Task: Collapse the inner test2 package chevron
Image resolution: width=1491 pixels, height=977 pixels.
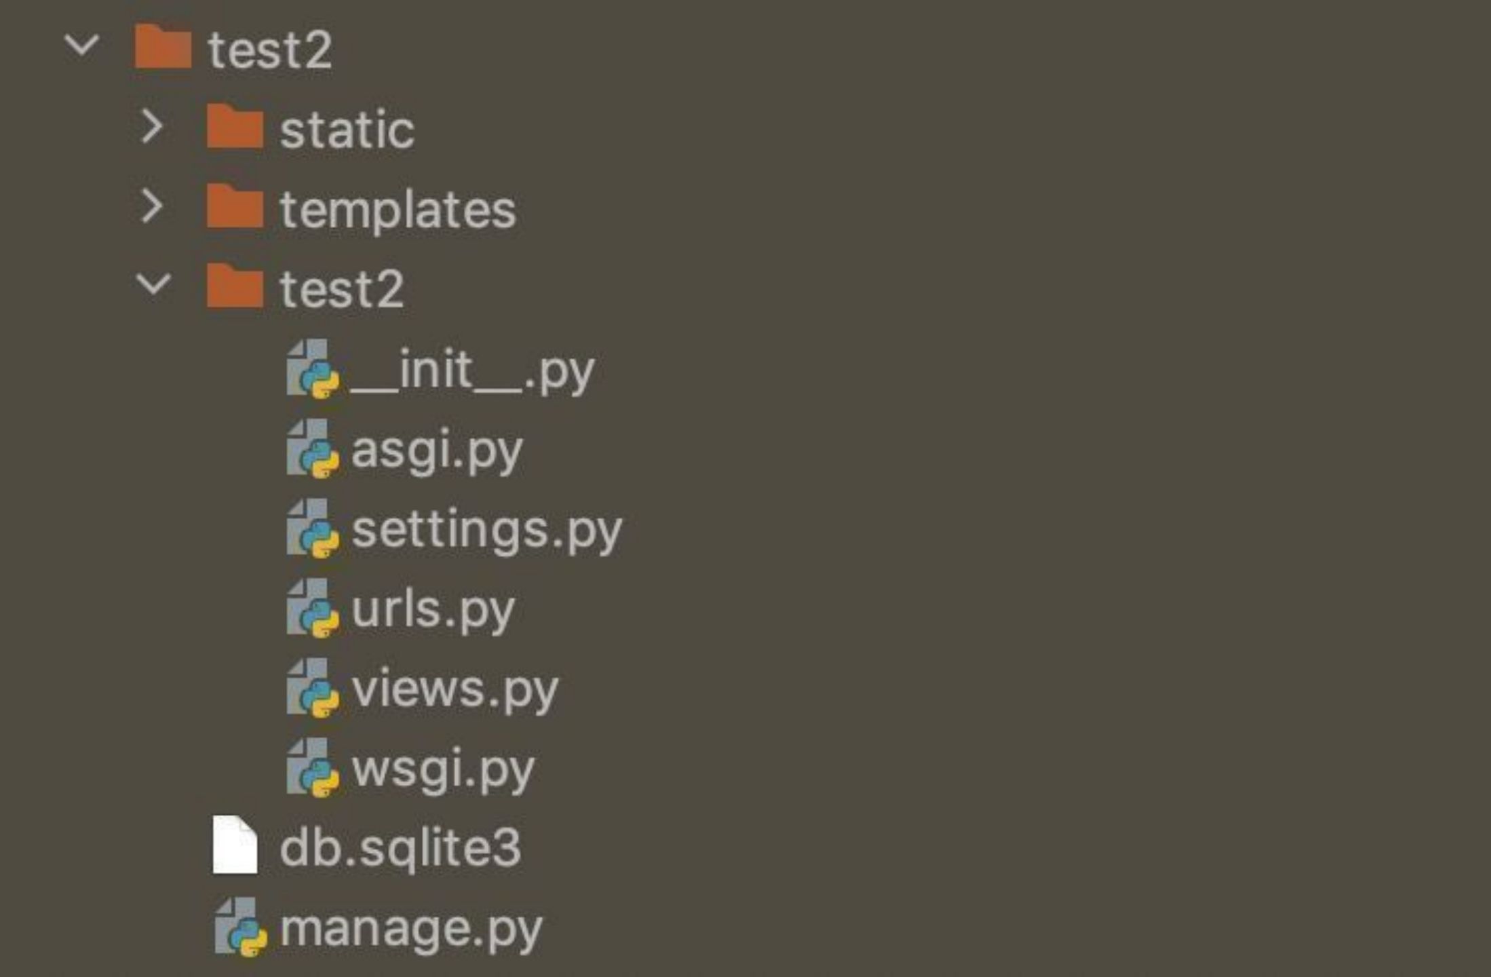Action: 153,284
